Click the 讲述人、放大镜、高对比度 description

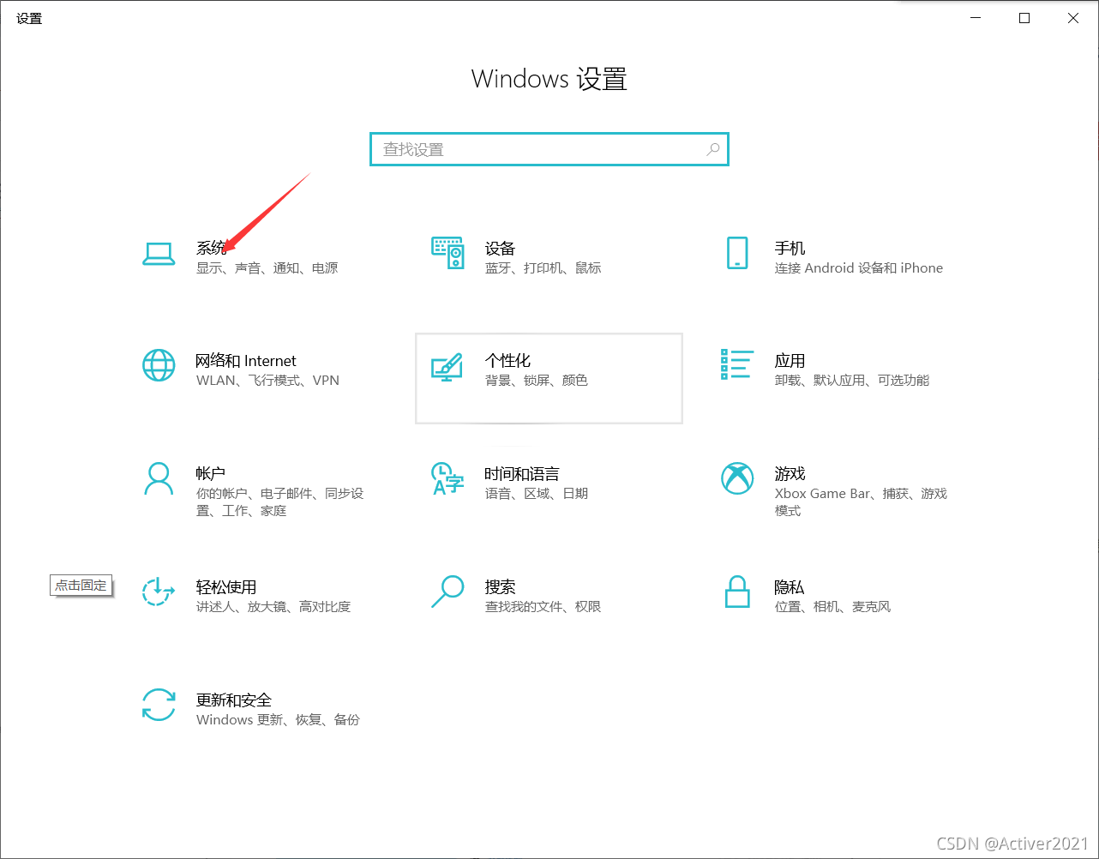coord(273,607)
